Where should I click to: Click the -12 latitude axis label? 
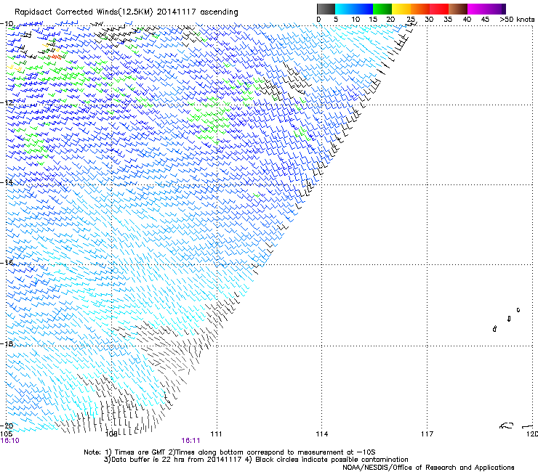click(x=7, y=102)
